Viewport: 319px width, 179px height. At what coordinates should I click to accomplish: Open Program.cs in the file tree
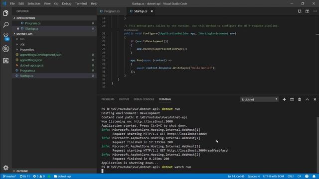[x=54, y=71]
